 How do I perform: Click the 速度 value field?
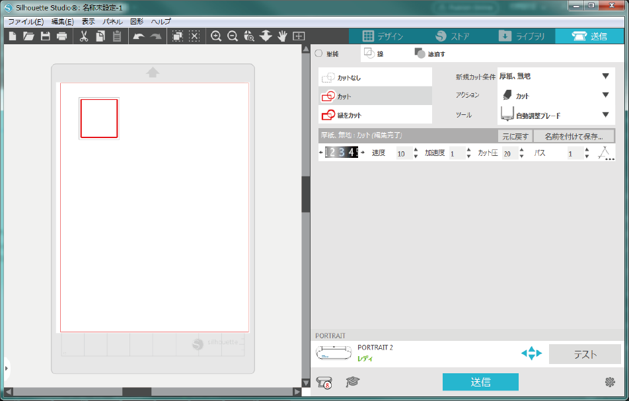pos(404,153)
